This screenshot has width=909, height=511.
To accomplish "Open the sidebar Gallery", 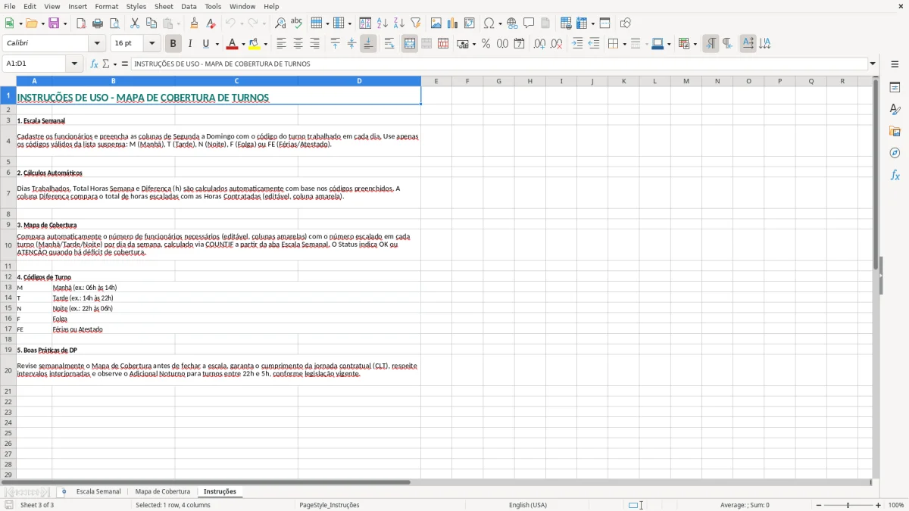I will tap(895, 131).
